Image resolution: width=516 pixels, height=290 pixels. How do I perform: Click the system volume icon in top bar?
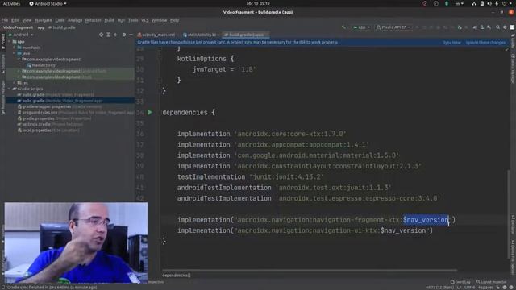click(489, 3)
